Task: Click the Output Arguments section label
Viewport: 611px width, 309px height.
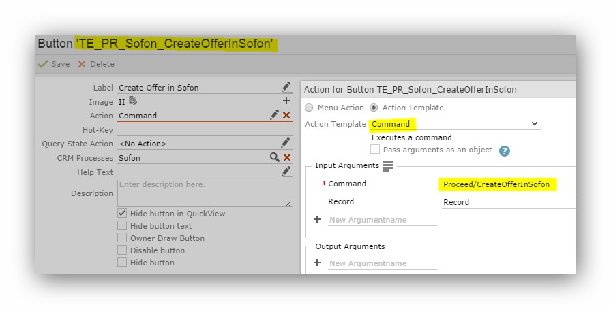Action: 350,246
